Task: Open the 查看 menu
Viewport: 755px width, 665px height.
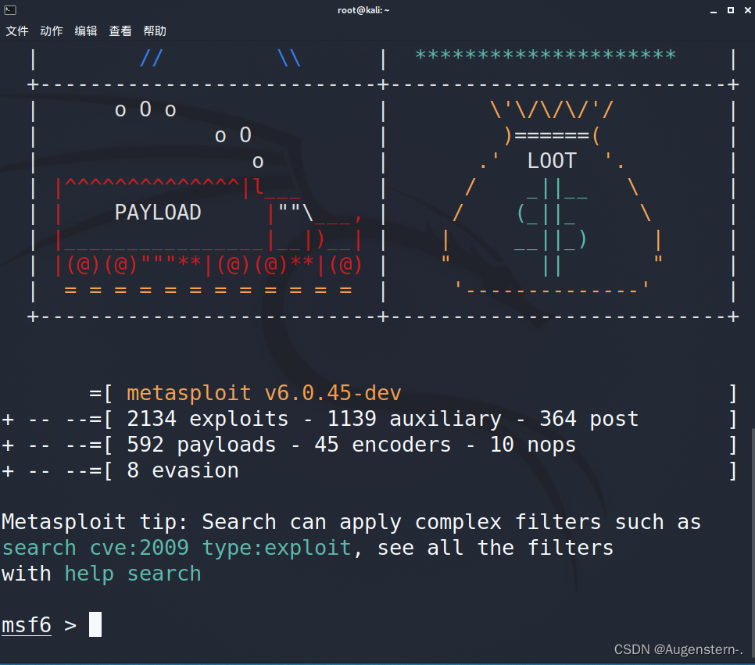Action: coord(120,31)
